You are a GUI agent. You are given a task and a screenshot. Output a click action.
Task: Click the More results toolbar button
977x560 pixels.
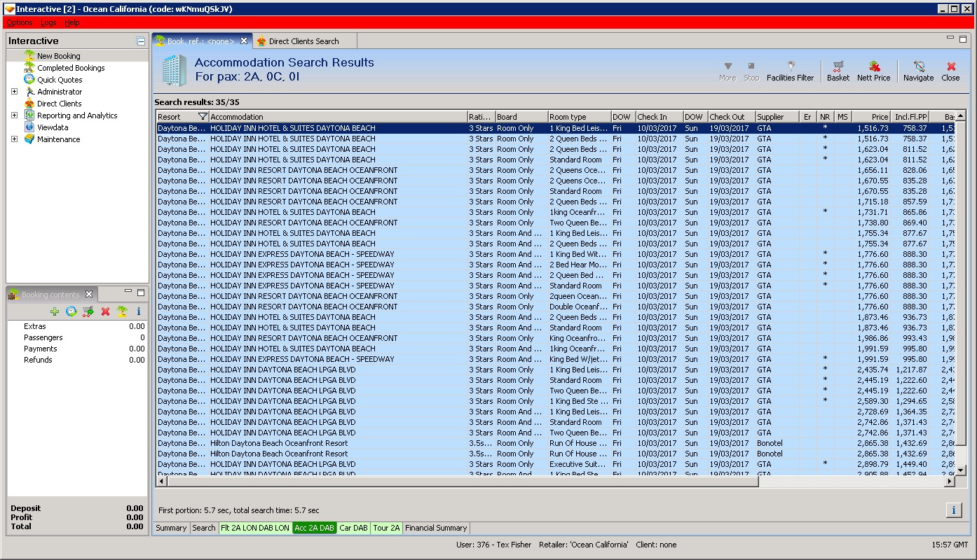pos(727,71)
